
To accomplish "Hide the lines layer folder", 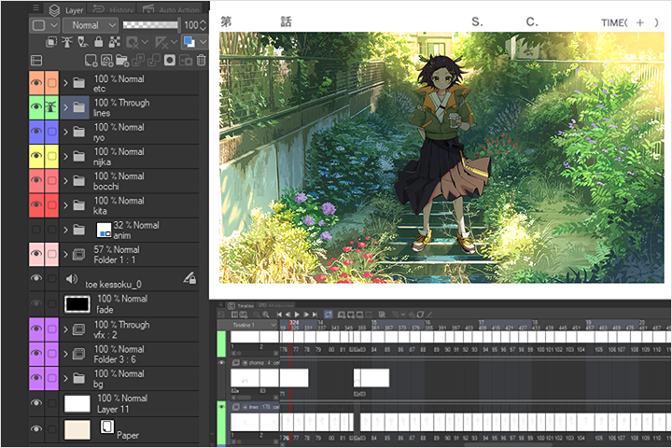I will 36,107.
